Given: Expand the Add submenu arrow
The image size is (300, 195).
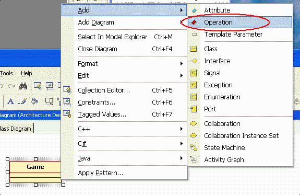Looking at the screenshot, I should click(x=182, y=10).
